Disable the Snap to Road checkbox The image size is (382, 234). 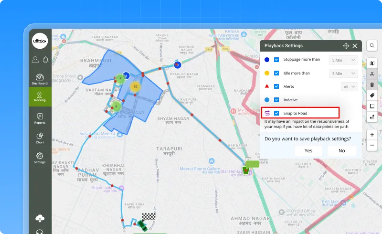(x=276, y=113)
